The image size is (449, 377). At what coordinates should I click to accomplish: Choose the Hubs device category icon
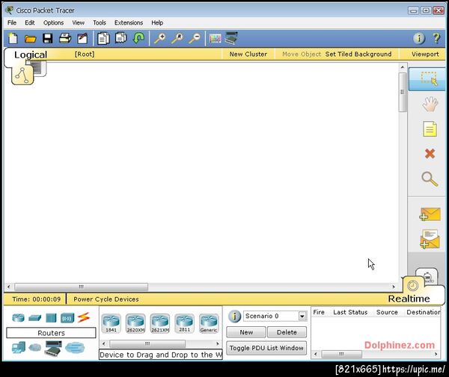51,317
